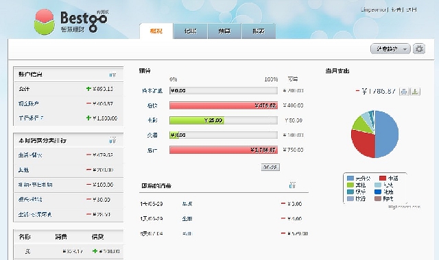Open the upcoming item costing ¥579.00
This screenshot has height=260, width=439.
tap(187, 233)
